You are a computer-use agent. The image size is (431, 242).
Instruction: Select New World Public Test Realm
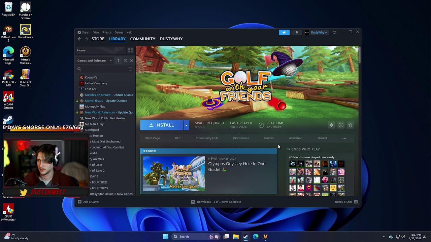(x=105, y=118)
